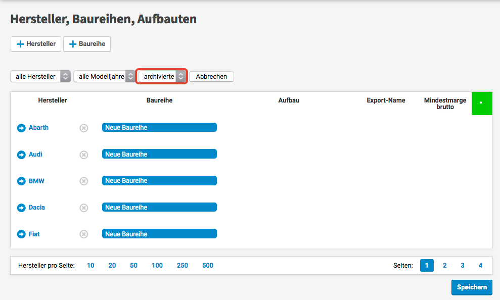Image resolution: width=500 pixels, height=300 pixels.
Task: Click the arrow icon next to Audi
Action: 21,155
